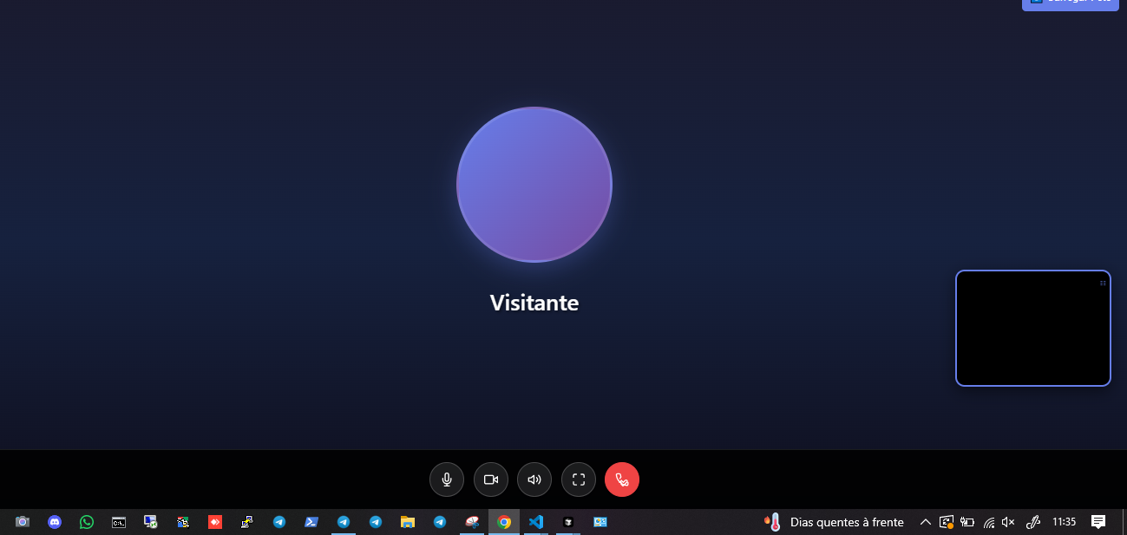The height and width of the screenshot is (535, 1127).
Task: Expand the hidden system tray icons
Action: 925,522
